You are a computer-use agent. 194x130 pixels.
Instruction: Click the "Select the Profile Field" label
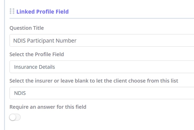pyautogui.click(x=36, y=54)
